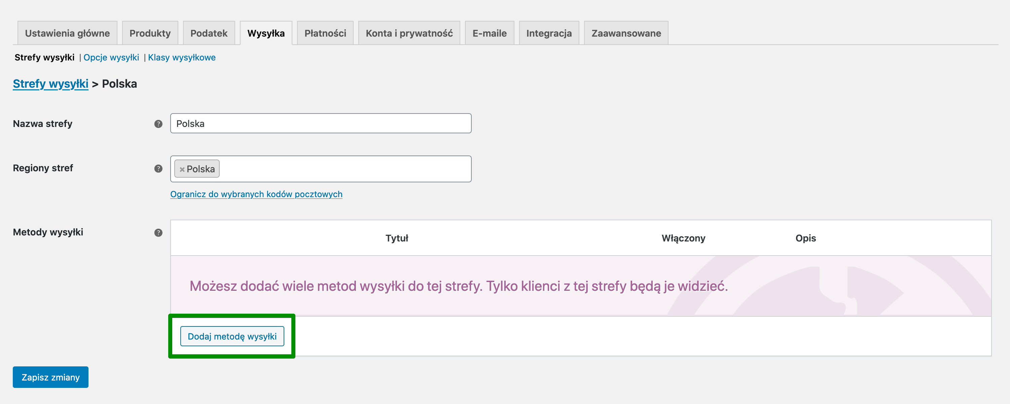Open help tooltip for Nazwa strefy
The width and height of the screenshot is (1010, 404).
(158, 124)
